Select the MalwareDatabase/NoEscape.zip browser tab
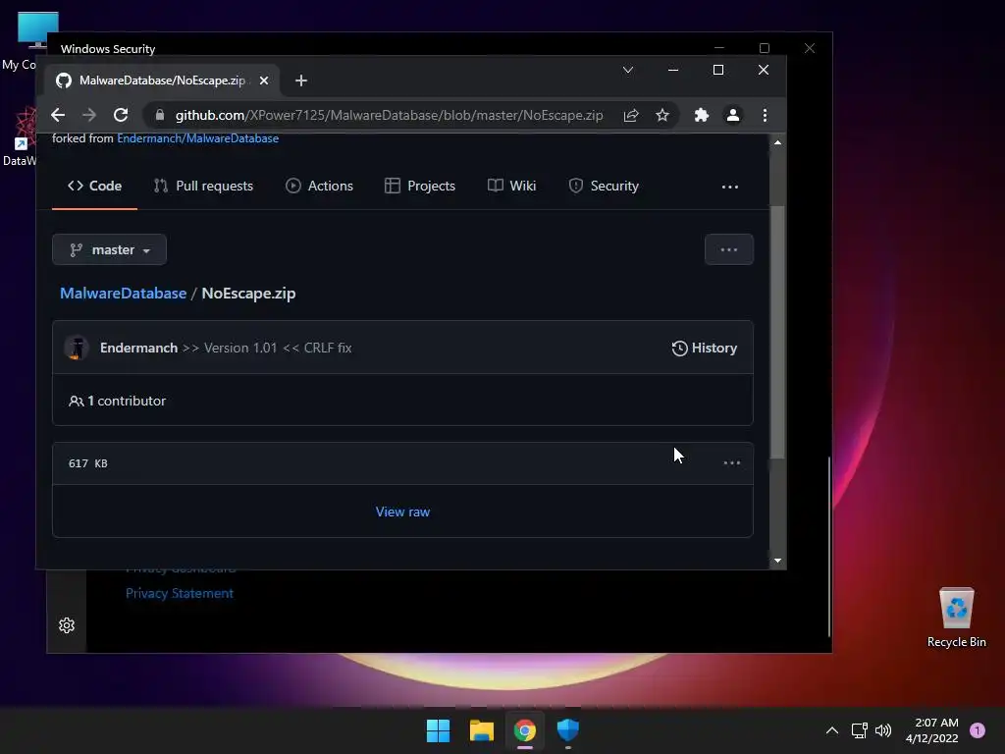The height and width of the screenshot is (754, 1005). point(162,81)
